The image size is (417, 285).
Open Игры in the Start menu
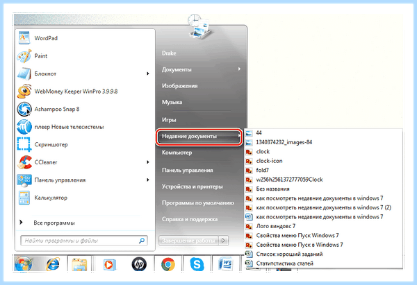[169, 120]
